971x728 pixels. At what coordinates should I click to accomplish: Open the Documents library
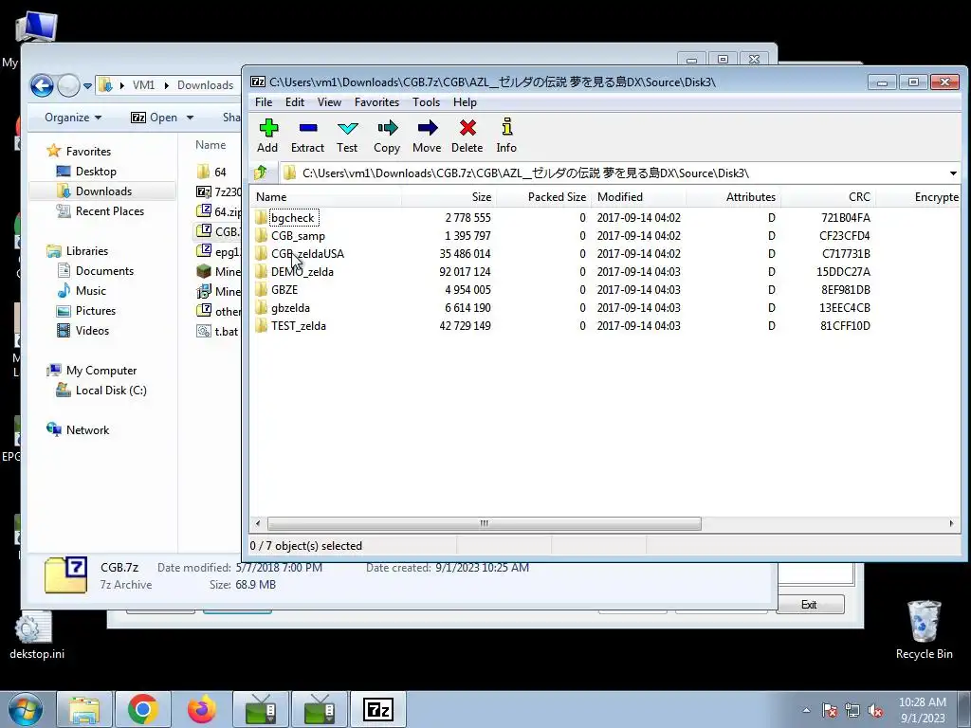tap(104, 271)
